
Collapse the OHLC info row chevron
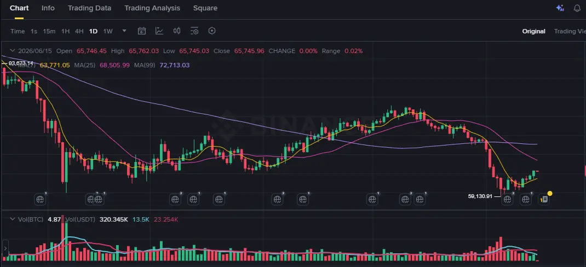[13, 51]
